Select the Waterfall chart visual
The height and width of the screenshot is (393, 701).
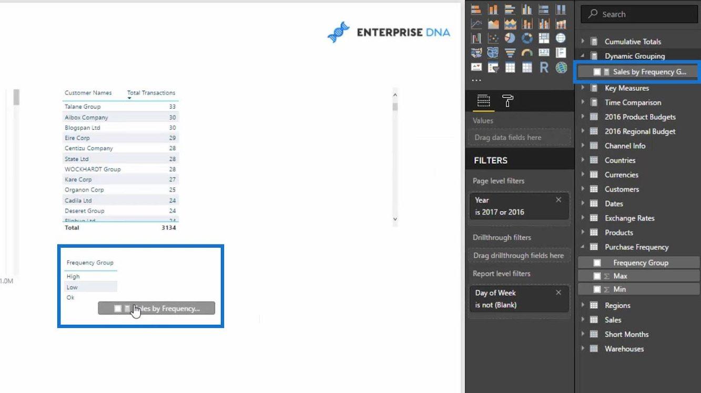click(x=476, y=38)
